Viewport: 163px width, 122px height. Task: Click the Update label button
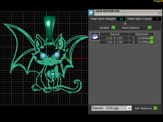click(x=105, y=28)
